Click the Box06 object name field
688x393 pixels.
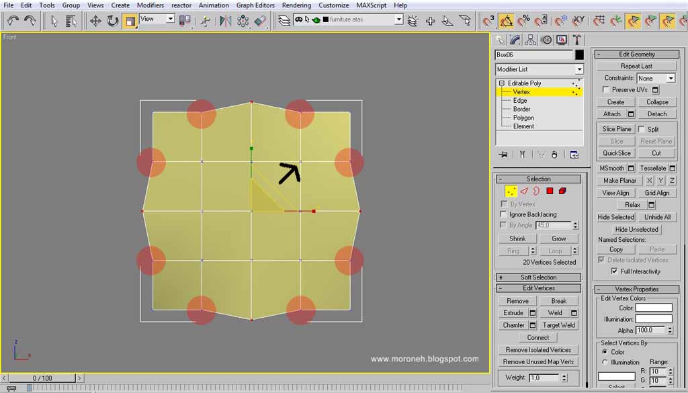pyautogui.click(x=533, y=55)
